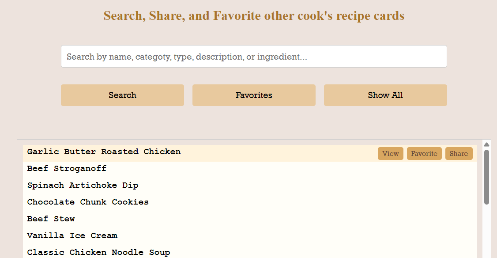Click the page heading text

point(254,15)
